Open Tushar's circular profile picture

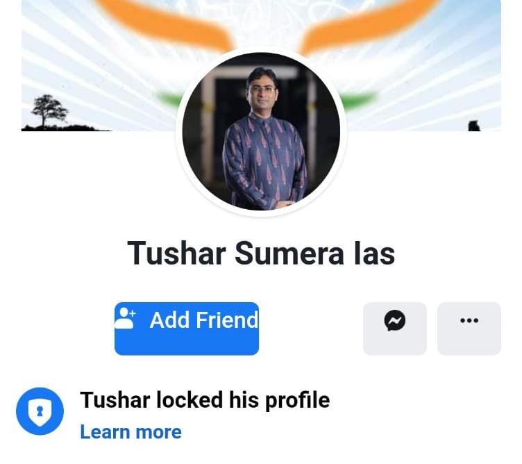point(261,131)
